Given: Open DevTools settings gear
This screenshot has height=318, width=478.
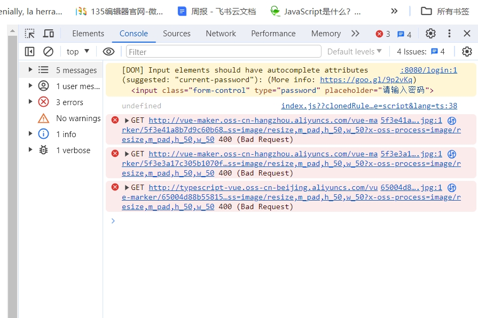Looking at the screenshot, I should coord(430,33).
